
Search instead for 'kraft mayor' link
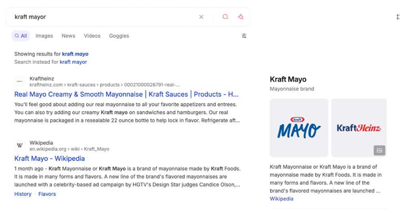pyautogui.click(x=73, y=62)
